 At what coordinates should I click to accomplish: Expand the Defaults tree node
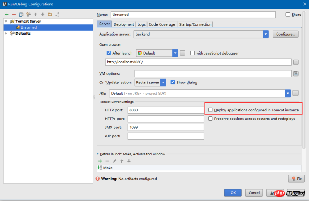pos(6,33)
